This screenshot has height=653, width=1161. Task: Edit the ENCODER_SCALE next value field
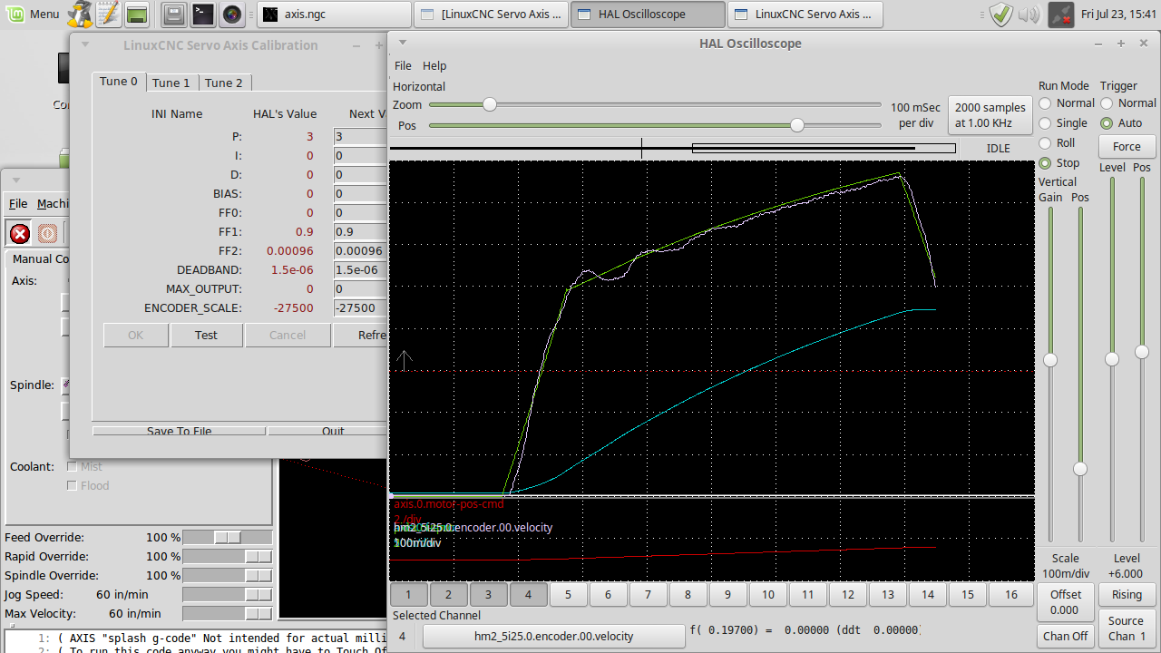tap(360, 307)
